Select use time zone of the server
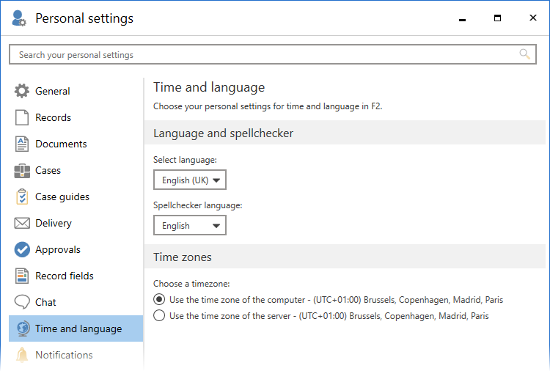 click(159, 316)
